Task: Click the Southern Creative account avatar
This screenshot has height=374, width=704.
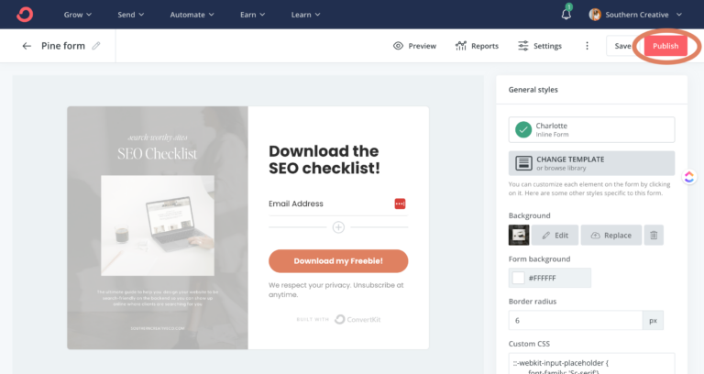Action: (595, 15)
